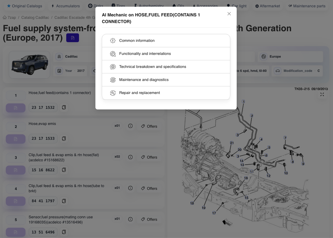View Offers for part 15 16 8622
The image size is (333, 238).
149,157
